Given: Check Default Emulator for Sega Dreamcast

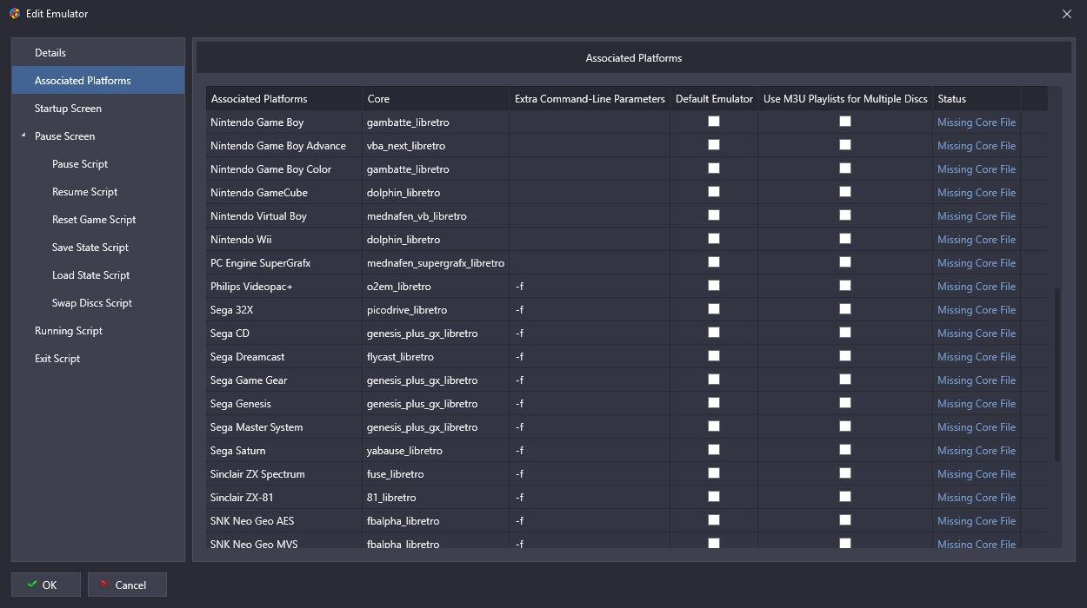Looking at the screenshot, I should click(714, 356).
